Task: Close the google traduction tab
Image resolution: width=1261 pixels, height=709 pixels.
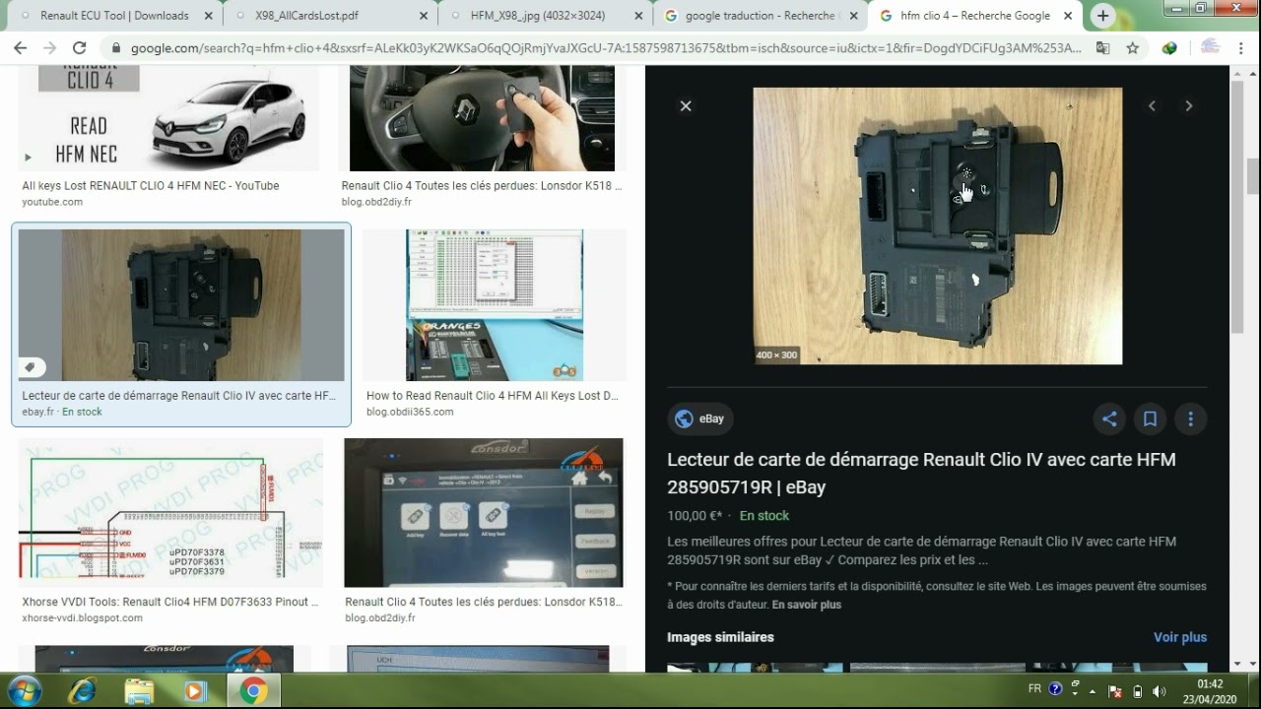Action: 853,16
